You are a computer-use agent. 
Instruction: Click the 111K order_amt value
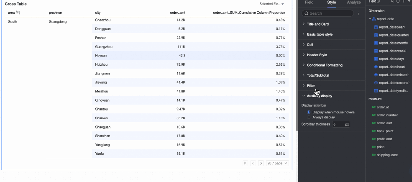click(x=181, y=47)
